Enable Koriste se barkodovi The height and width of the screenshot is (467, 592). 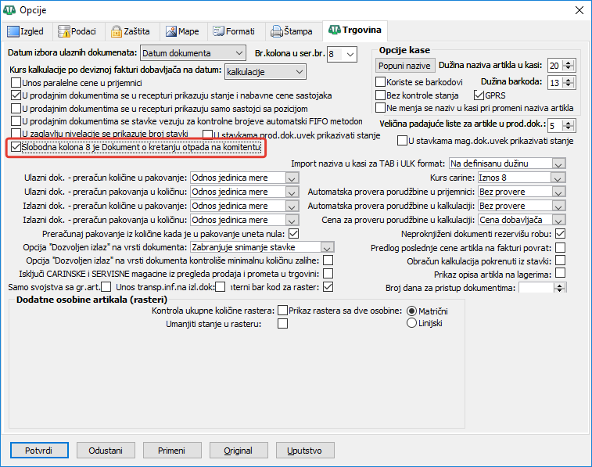[x=381, y=81]
